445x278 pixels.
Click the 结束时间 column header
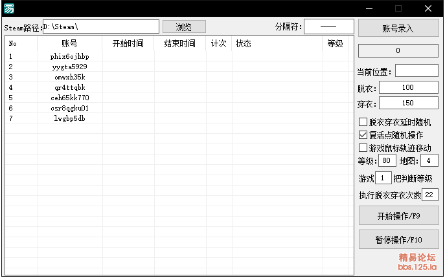click(x=180, y=43)
